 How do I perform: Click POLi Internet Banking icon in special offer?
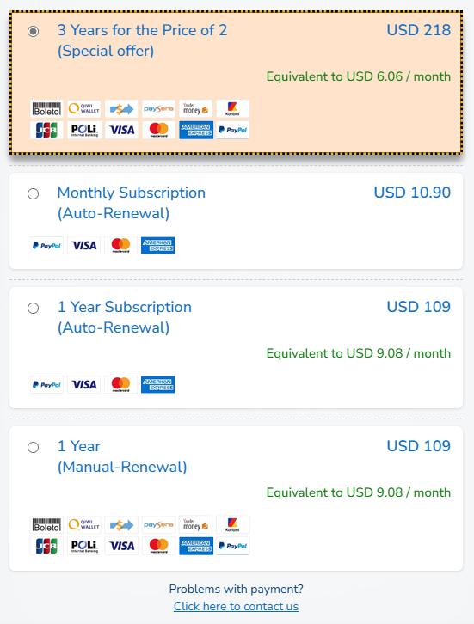coord(84,130)
